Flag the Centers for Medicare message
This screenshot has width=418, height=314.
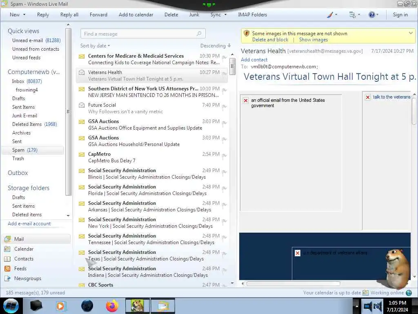[224, 57]
